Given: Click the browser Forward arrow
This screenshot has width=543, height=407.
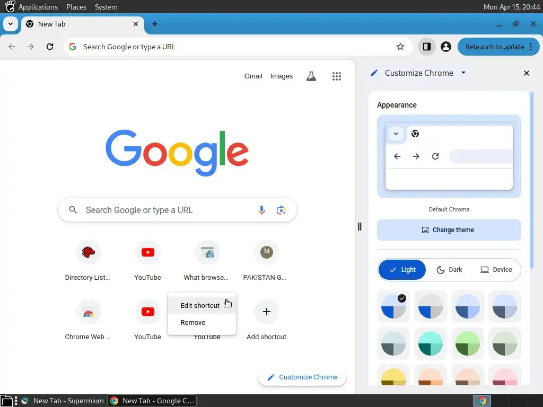Looking at the screenshot, I should click(31, 47).
